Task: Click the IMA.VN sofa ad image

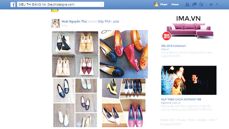Action: click(x=189, y=28)
